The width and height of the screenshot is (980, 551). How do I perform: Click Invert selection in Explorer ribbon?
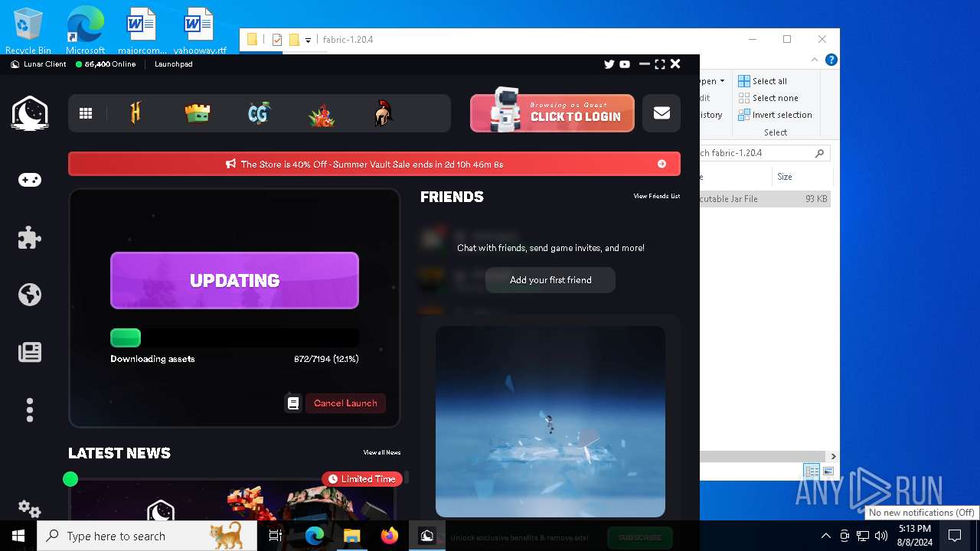775,115
